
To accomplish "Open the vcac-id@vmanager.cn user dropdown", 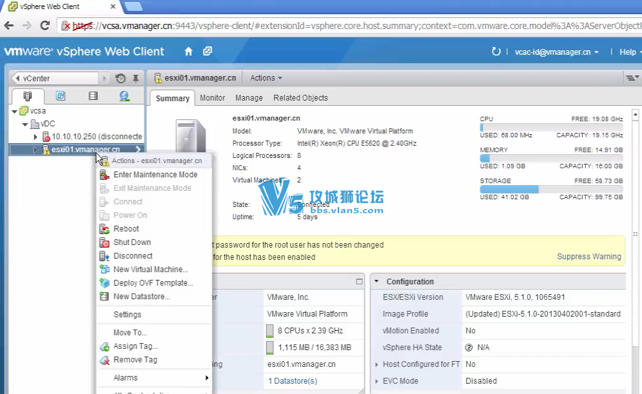I will point(556,52).
